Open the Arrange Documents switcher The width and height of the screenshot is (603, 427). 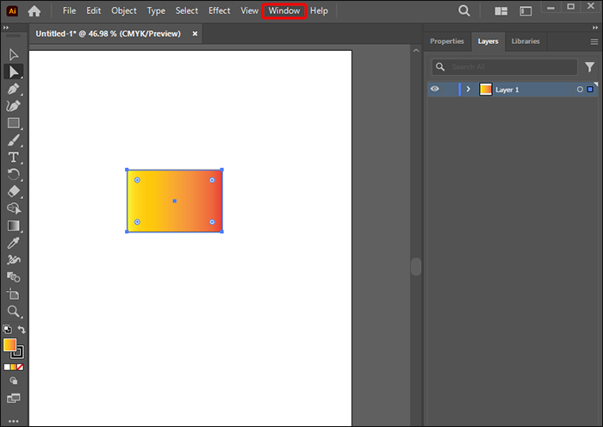tap(501, 11)
